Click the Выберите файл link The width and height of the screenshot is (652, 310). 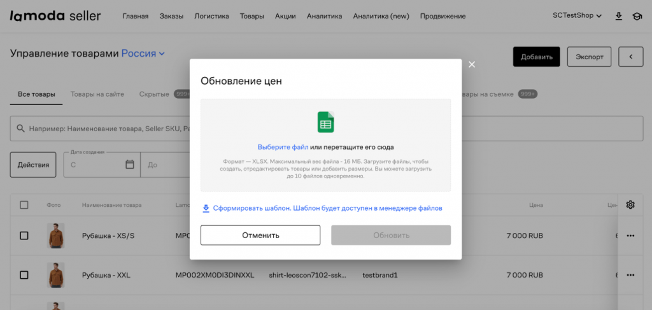[x=283, y=147]
